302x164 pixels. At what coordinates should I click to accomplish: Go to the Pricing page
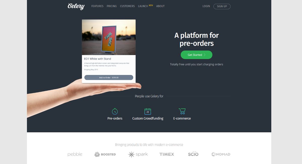[x=112, y=6]
